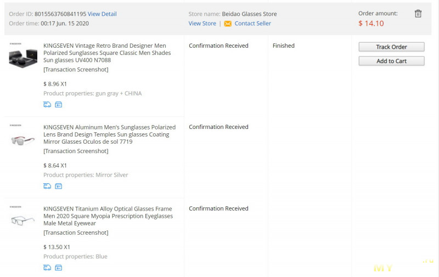Click thumbnail of black Vintage Retro sunglasses
The height and width of the screenshot is (277, 439).
(23, 56)
